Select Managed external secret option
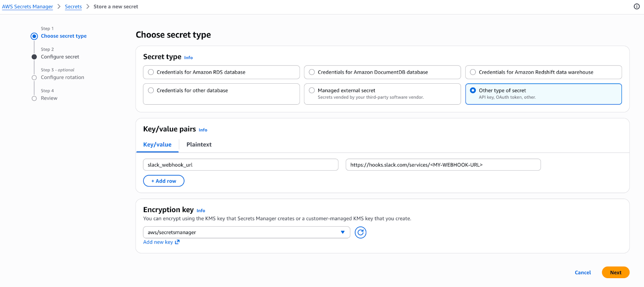 tap(382, 94)
